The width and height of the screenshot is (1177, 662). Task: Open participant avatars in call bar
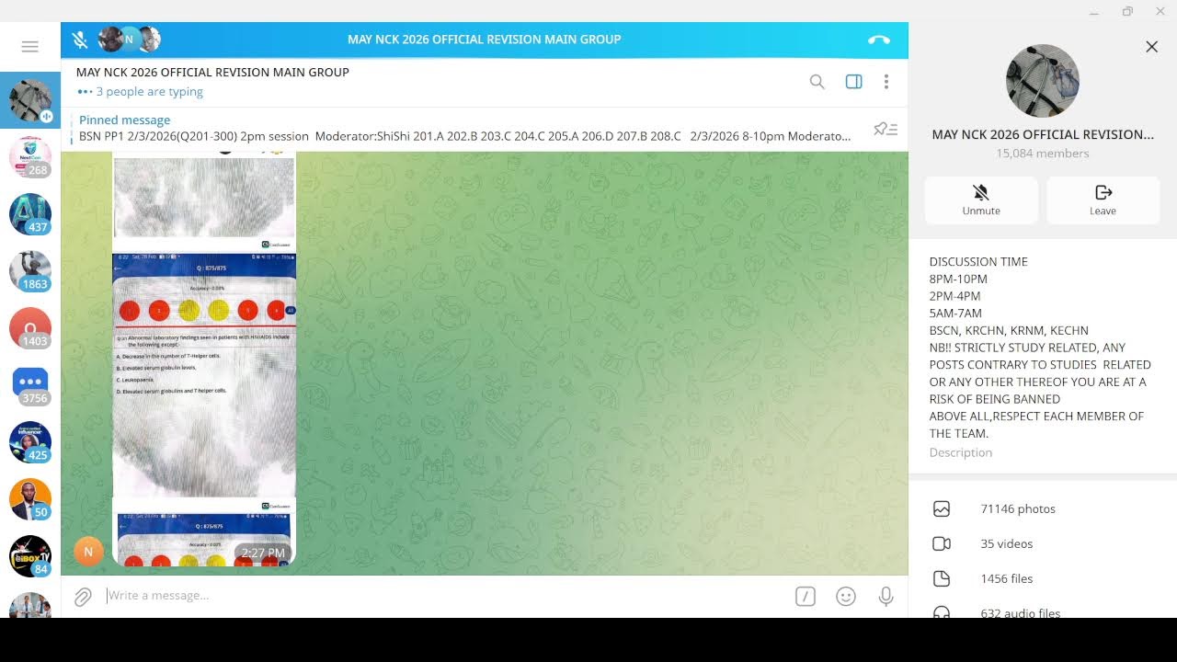click(x=130, y=39)
